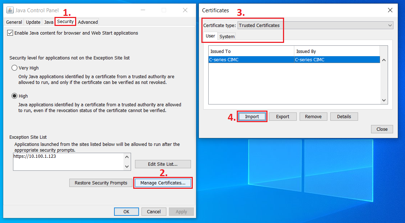The image size is (405, 223).
Task: Switch to the Security tab
Action: [x=65, y=22]
